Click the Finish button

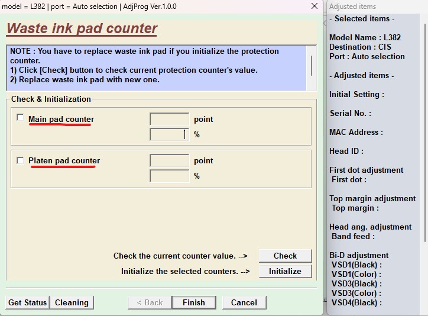pyautogui.click(x=194, y=302)
